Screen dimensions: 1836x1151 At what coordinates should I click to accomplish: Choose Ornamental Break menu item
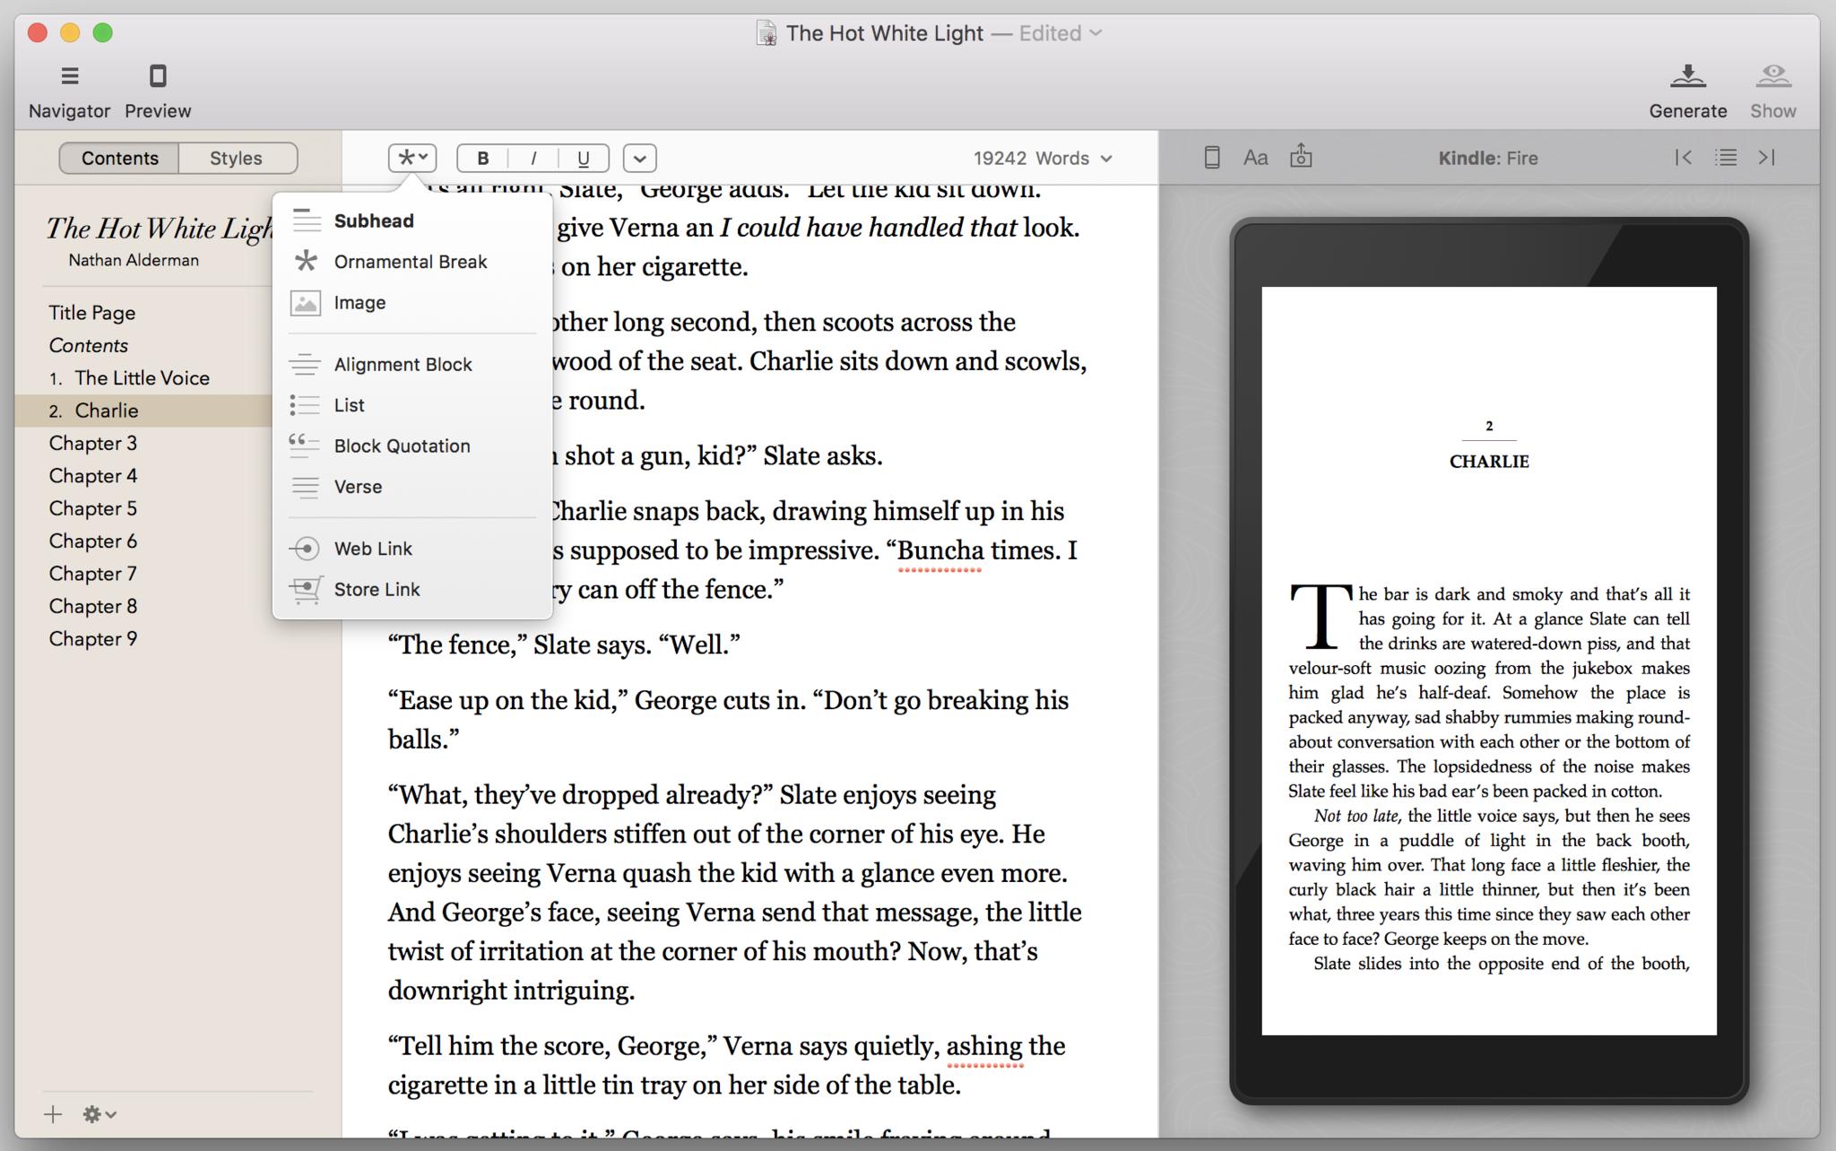coord(412,262)
